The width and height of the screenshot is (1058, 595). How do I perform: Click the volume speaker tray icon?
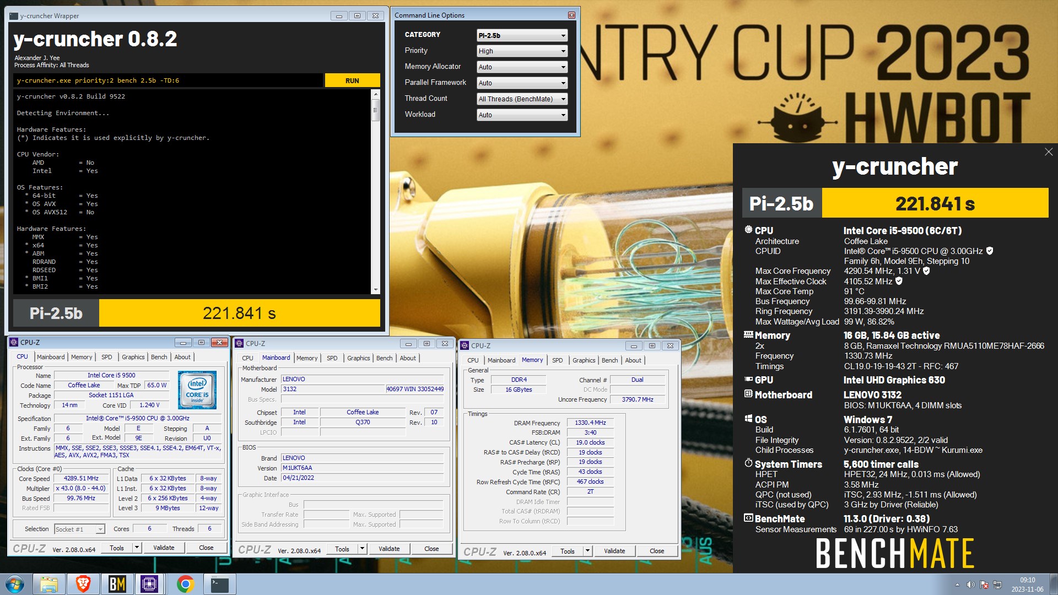click(971, 585)
